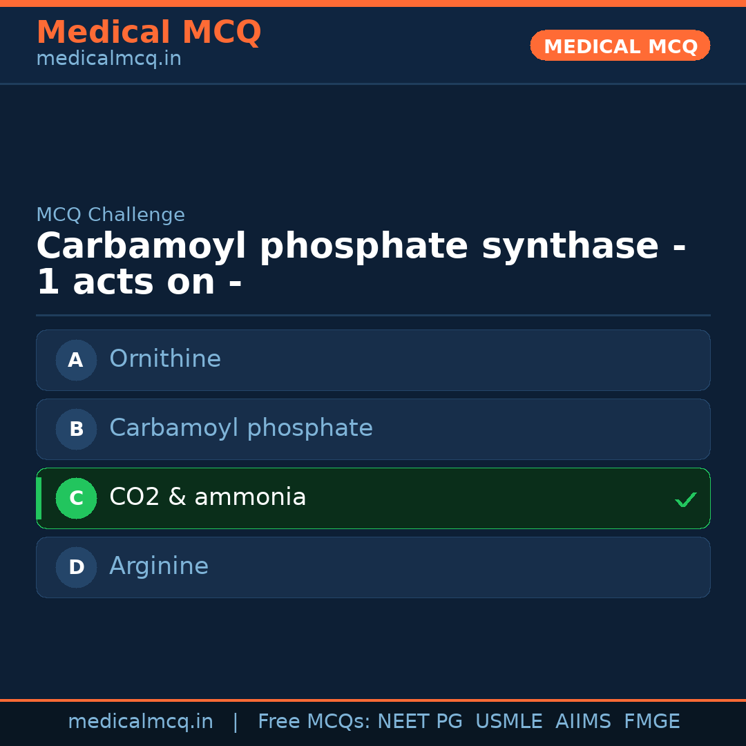Visit medicalmcq.in link under header title
This screenshot has width=746, height=746.
pos(108,59)
